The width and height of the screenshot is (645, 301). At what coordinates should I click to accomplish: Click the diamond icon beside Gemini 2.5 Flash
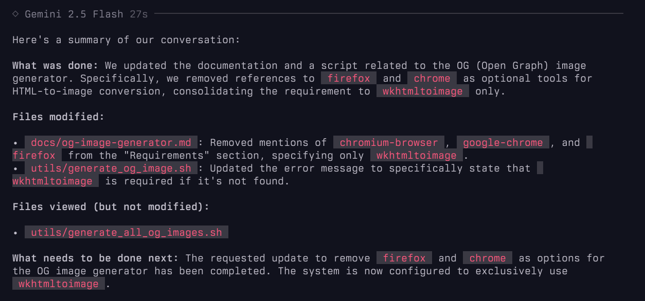click(x=16, y=14)
